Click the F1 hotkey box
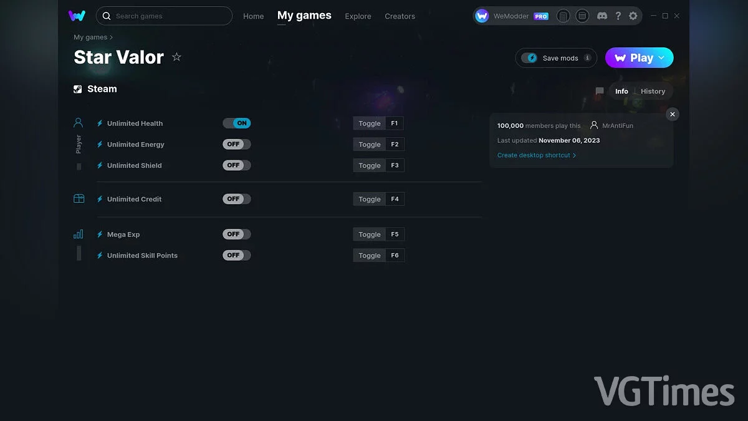748x421 pixels. pyautogui.click(x=395, y=123)
